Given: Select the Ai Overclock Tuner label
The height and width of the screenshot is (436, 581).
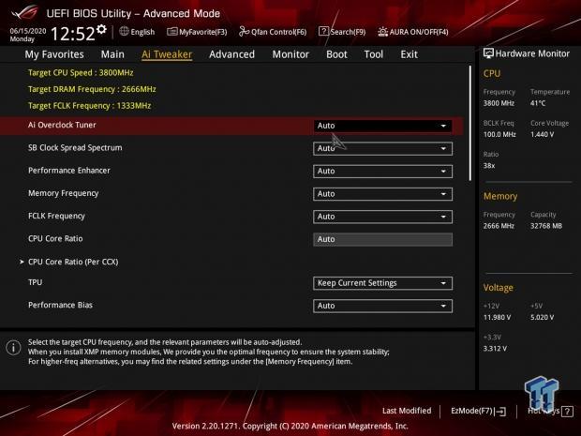Looking at the screenshot, I should pos(62,125).
